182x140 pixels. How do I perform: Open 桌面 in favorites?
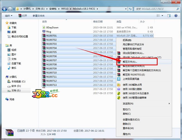12,32
